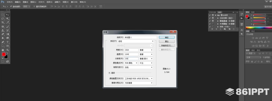Open the height unit 像素 dropdown
Screen dimensions: 272x101
(x=146, y=54)
